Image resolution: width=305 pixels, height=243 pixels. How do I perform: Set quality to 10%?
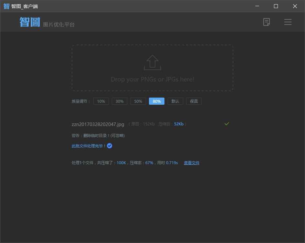click(x=101, y=101)
